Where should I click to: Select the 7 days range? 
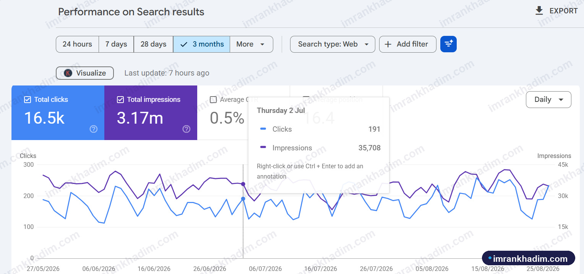[116, 44]
